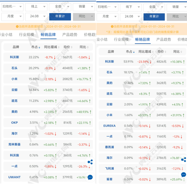Screen dimensions: 187x184
Task: Open 鲨客 brand link
Action: pos(109,179)
